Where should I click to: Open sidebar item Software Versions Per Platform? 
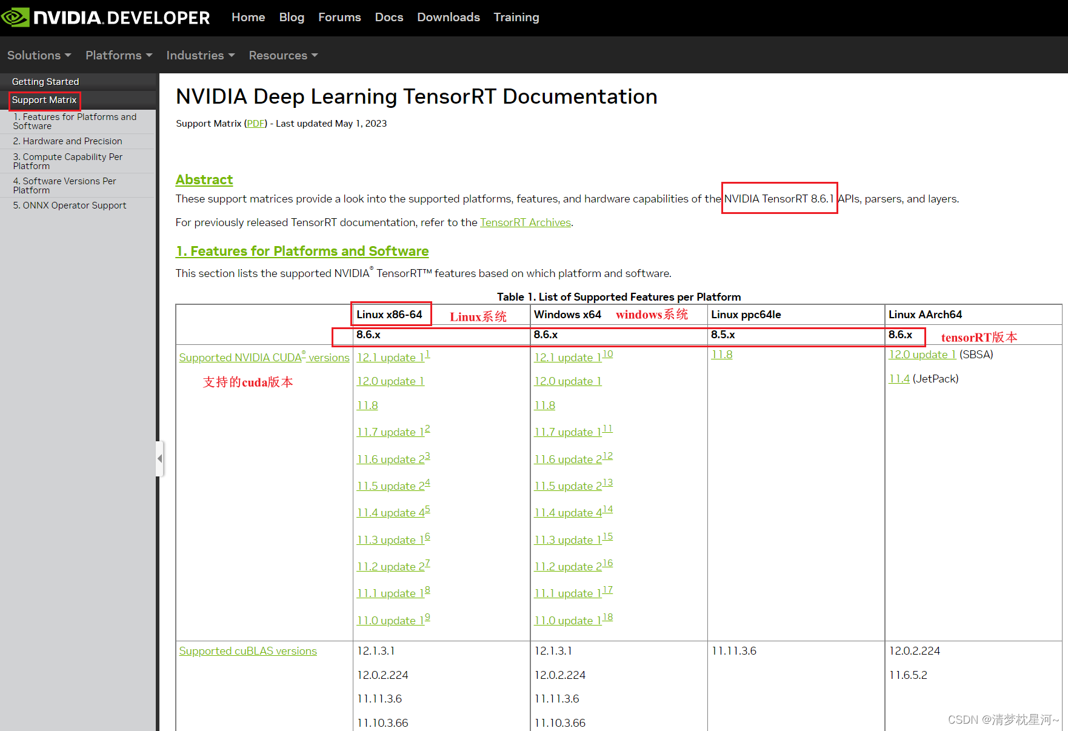coord(64,185)
